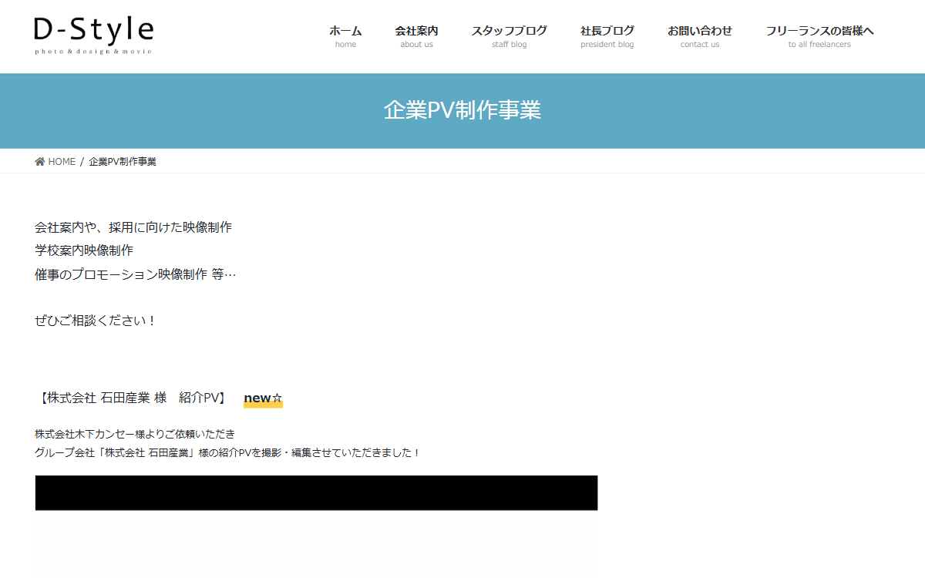Viewport: 925px width, 578px height.
Task: Open フリーランスの皆様へ menu item
Action: click(x=819, y=36)
